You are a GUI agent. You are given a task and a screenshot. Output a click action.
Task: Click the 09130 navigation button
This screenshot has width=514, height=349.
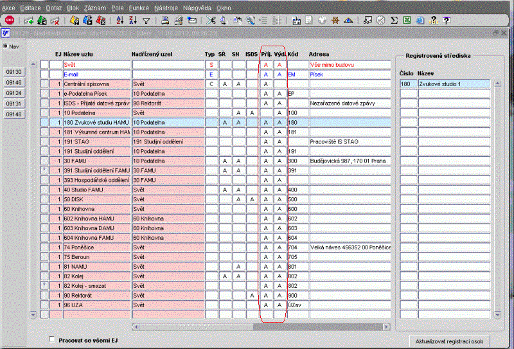tap(14, 72)
